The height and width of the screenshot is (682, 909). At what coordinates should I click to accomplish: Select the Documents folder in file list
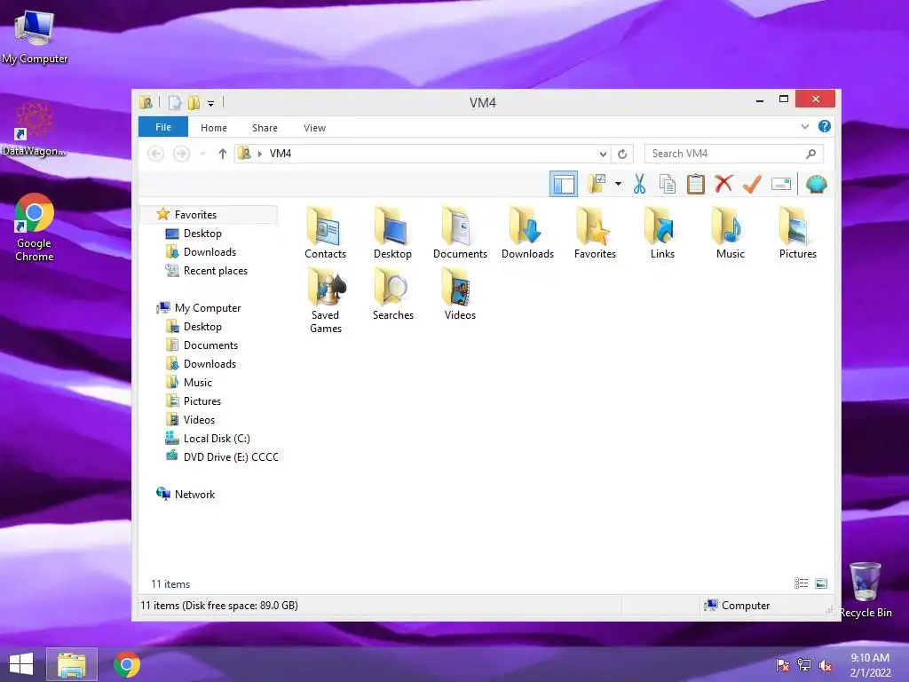(461, 234)
